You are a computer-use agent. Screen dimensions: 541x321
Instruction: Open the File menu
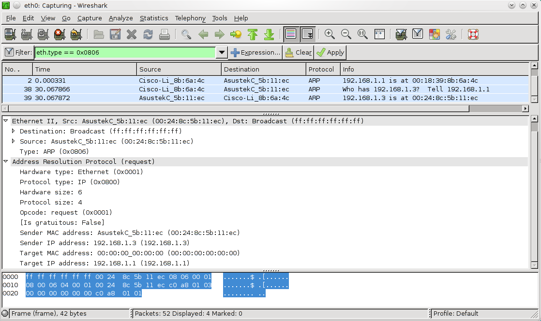(11, 18)
